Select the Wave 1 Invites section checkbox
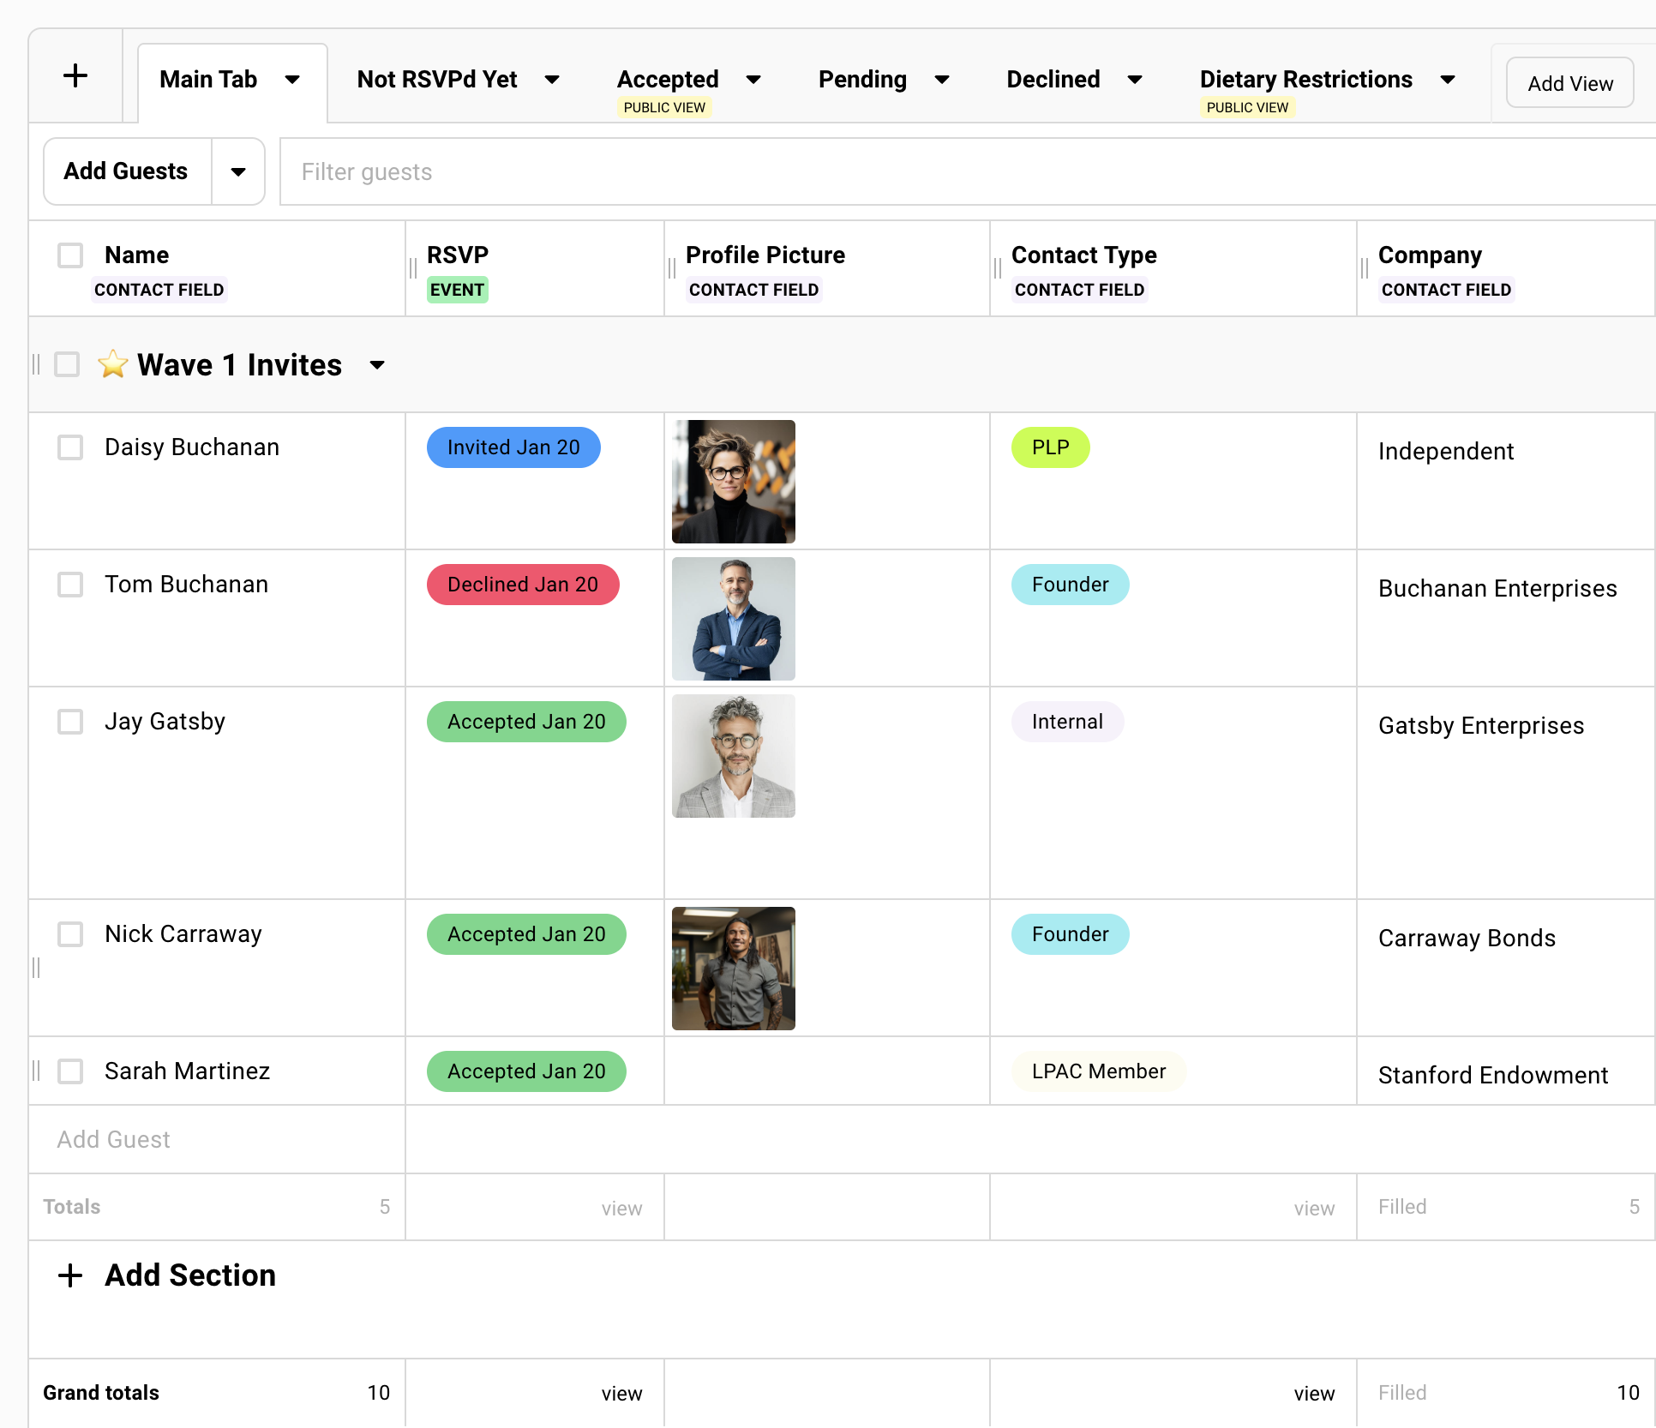Image resolution: width=1656 pixels, height=1428 pixels. tap(66, 364)
